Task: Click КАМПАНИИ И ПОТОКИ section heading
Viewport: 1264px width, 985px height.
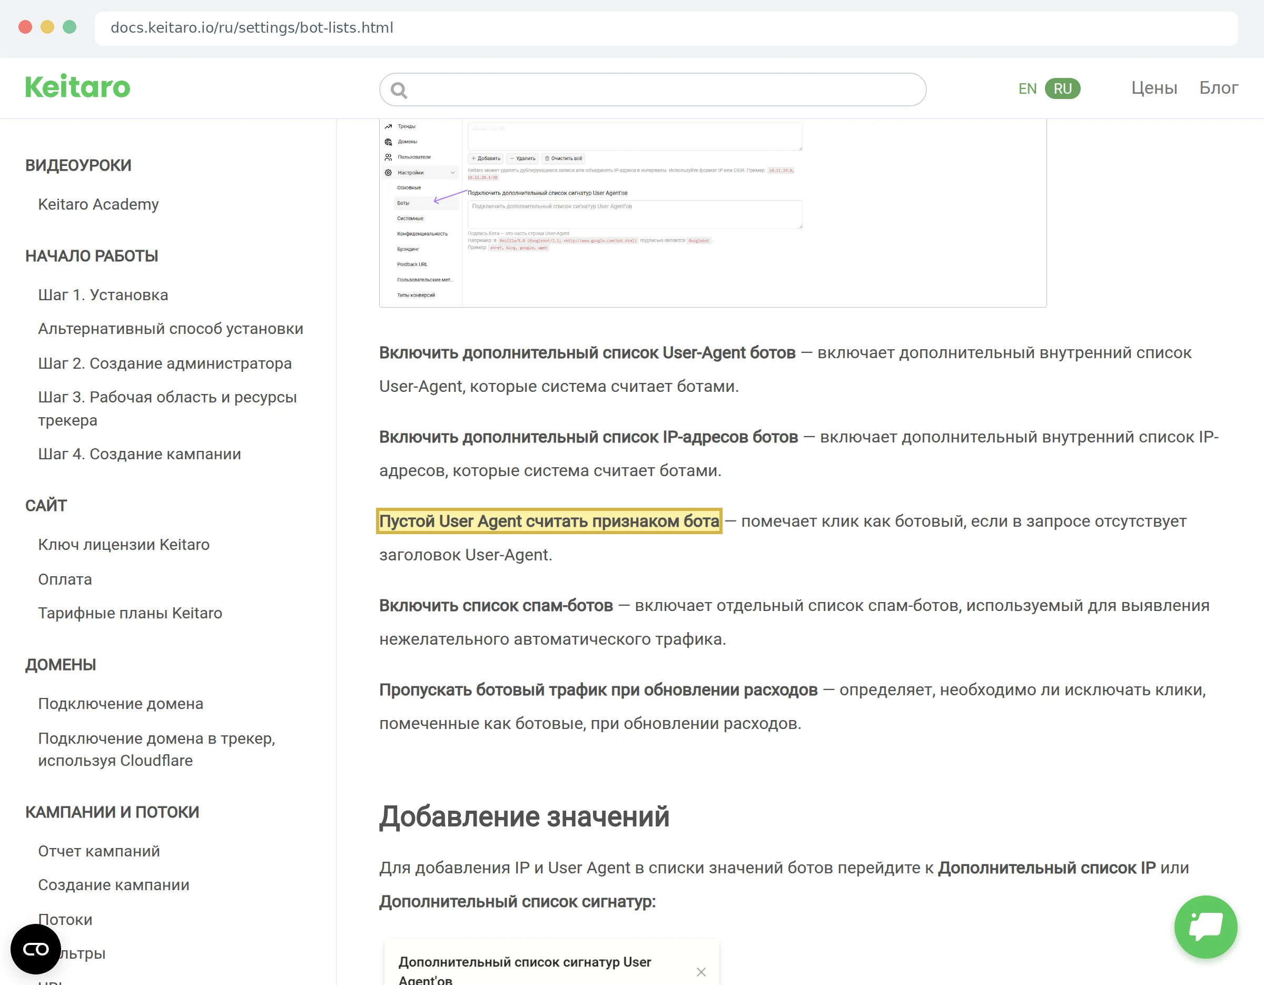Action: point(112,813)
